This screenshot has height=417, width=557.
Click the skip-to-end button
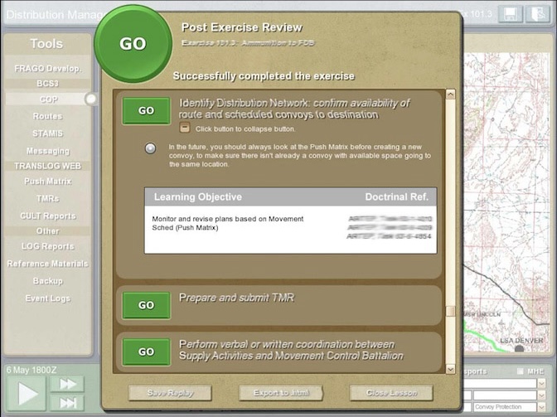[65, 402]
